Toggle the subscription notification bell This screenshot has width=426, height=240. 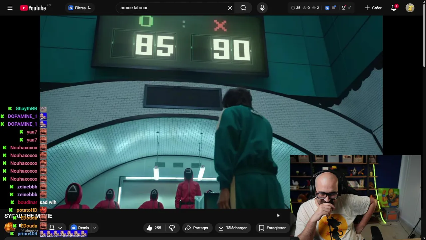click(x=52, y=228)
